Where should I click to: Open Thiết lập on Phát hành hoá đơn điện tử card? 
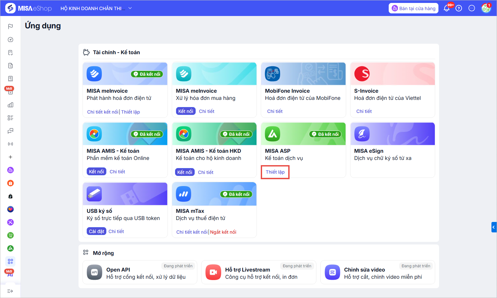click(131, 112)
